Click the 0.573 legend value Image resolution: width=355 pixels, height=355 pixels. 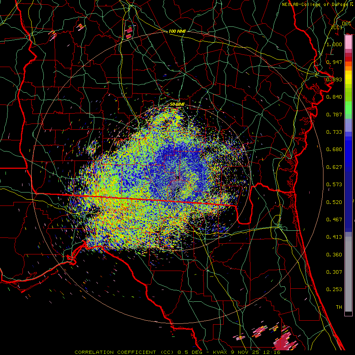point(334,185)
